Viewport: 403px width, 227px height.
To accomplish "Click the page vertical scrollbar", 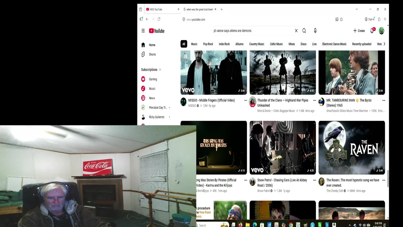I will [388, 178].
